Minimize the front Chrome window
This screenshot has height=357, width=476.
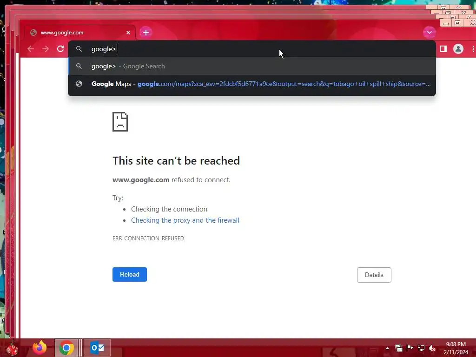[446, 23]
